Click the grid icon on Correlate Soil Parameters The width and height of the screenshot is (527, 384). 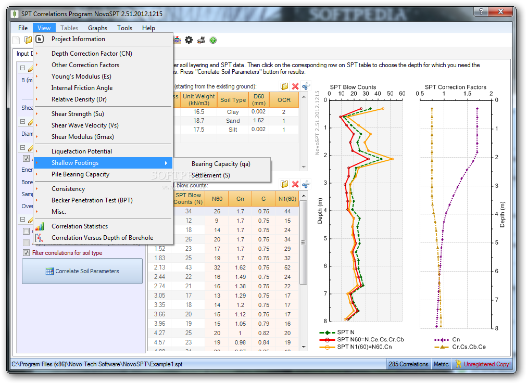[49, 271]
